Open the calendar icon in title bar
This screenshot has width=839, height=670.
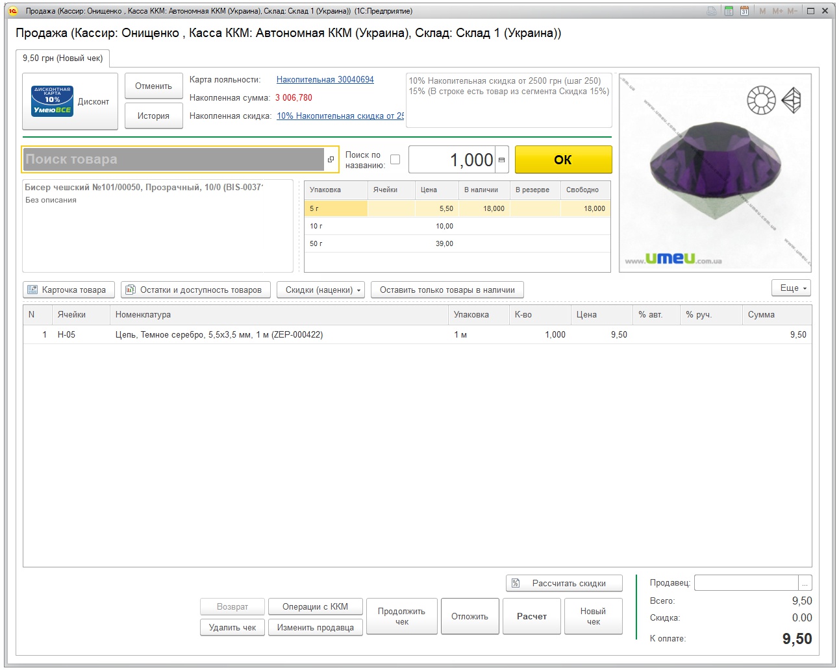(x=744, y=11)
